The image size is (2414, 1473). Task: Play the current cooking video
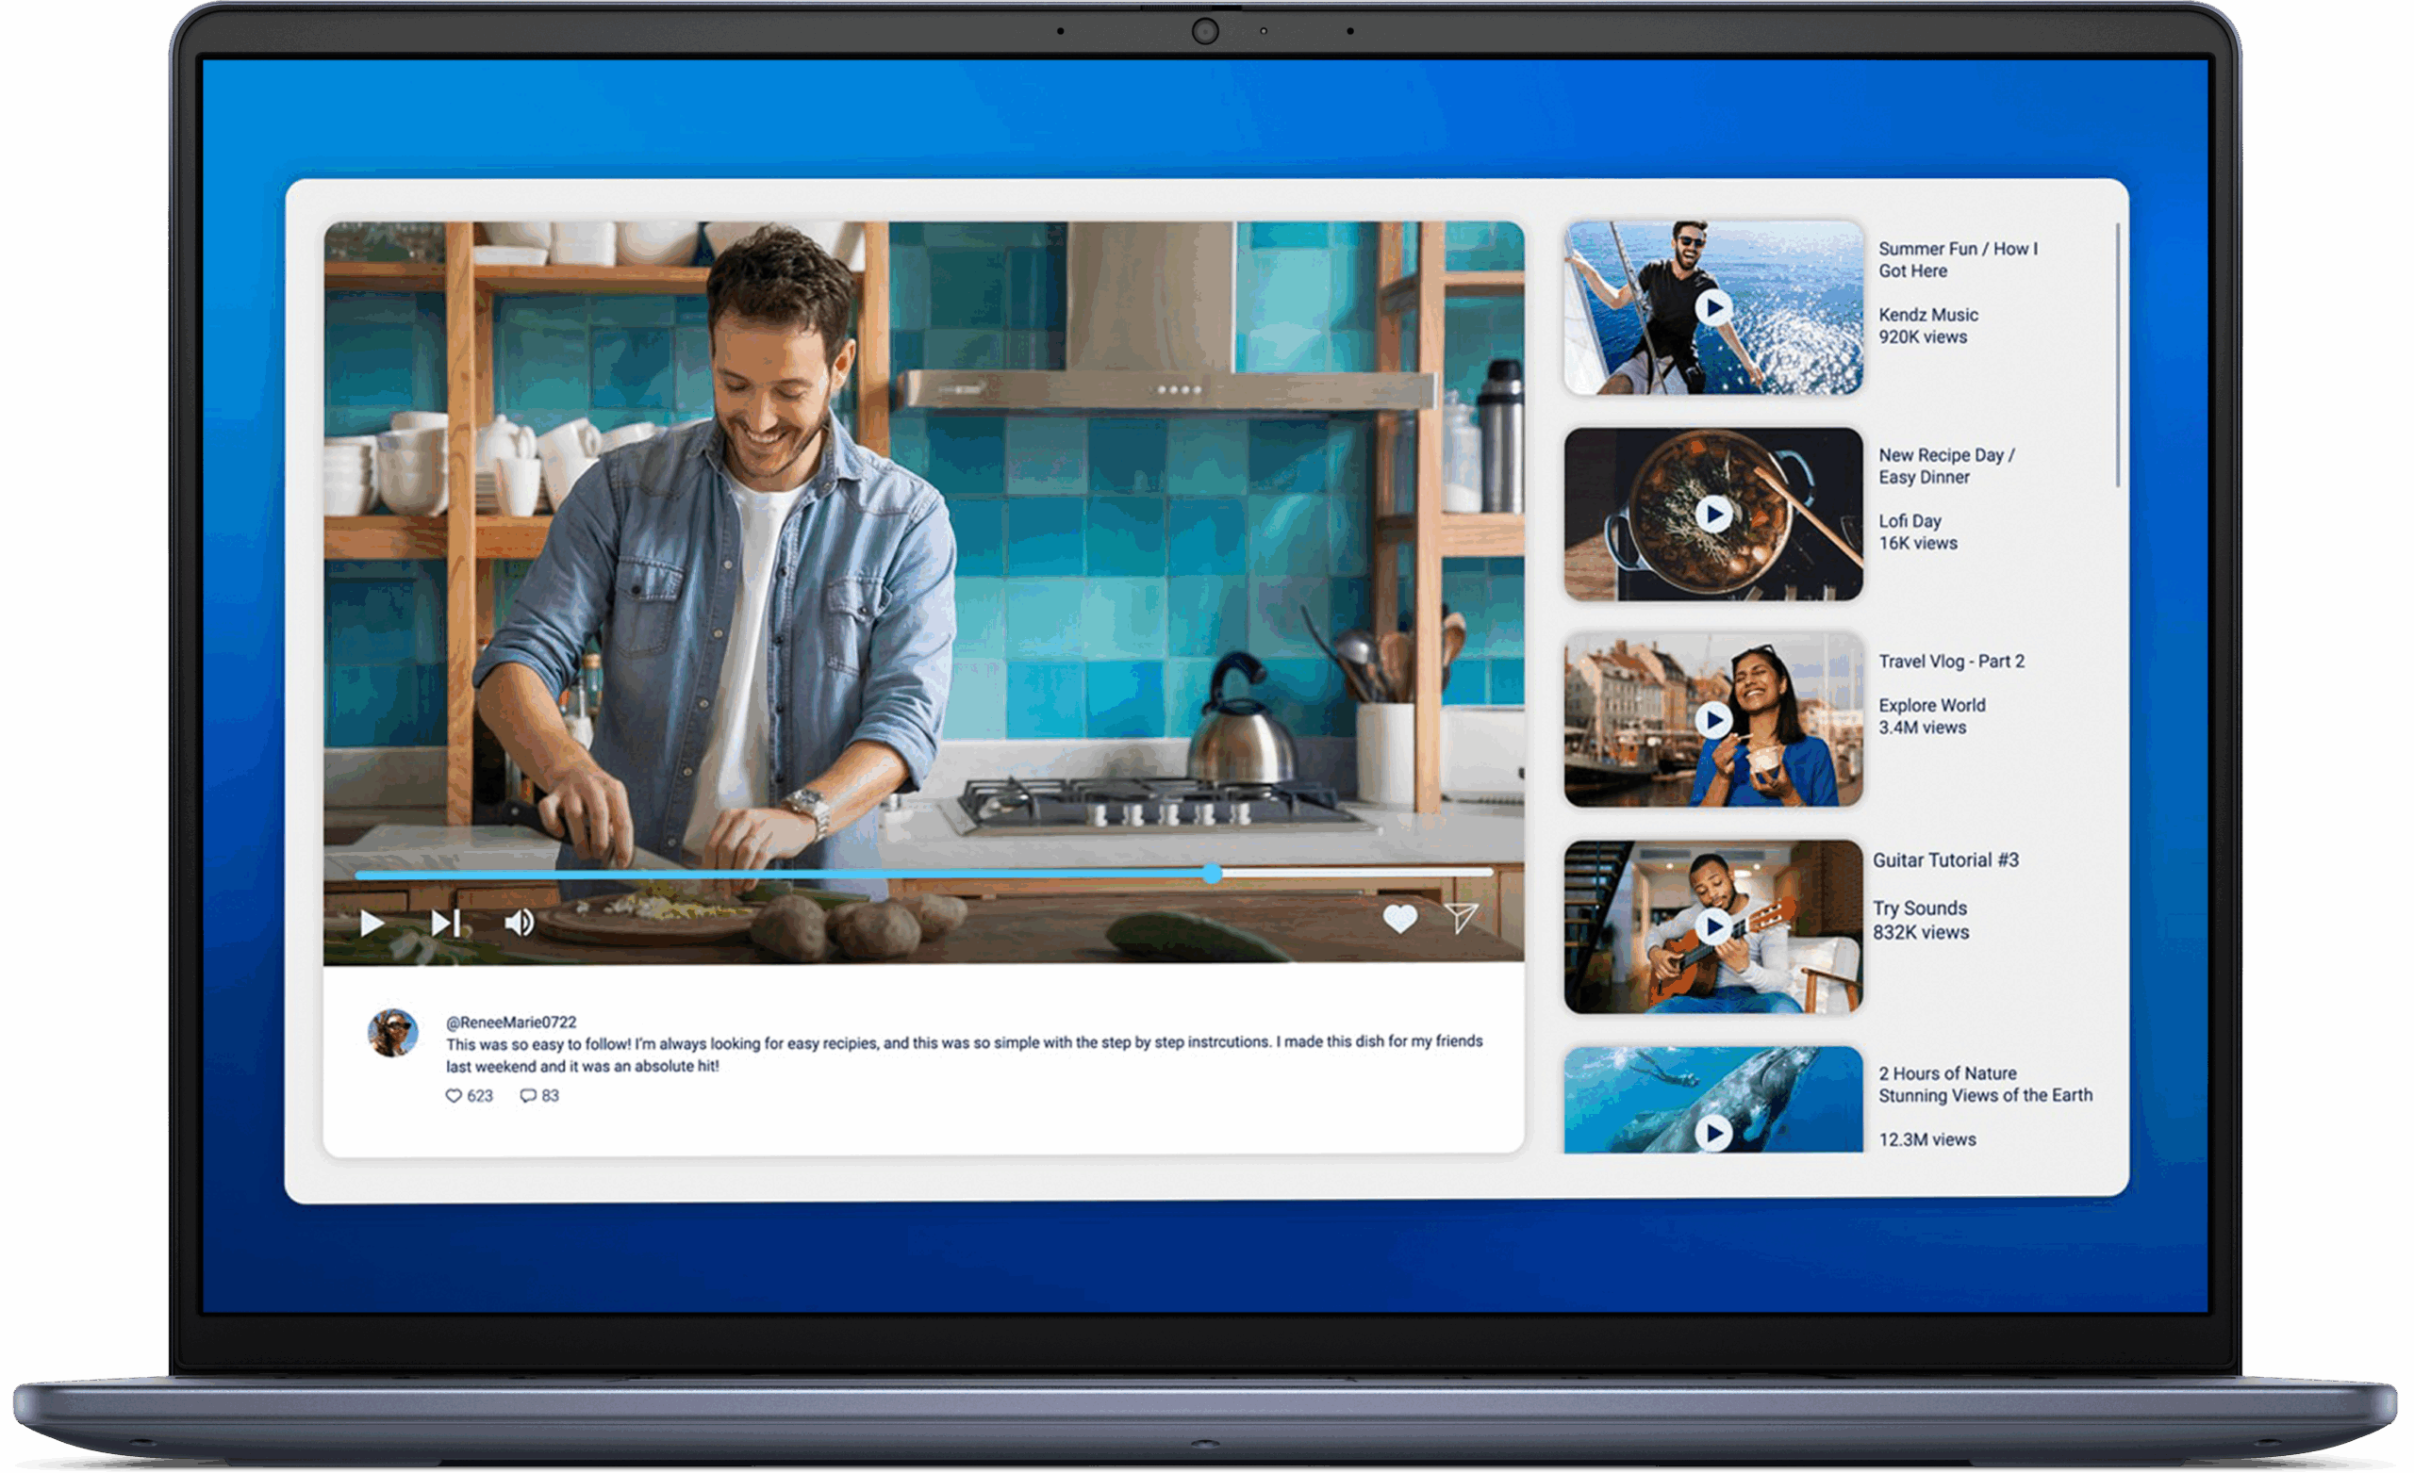(x=372, y=922)
